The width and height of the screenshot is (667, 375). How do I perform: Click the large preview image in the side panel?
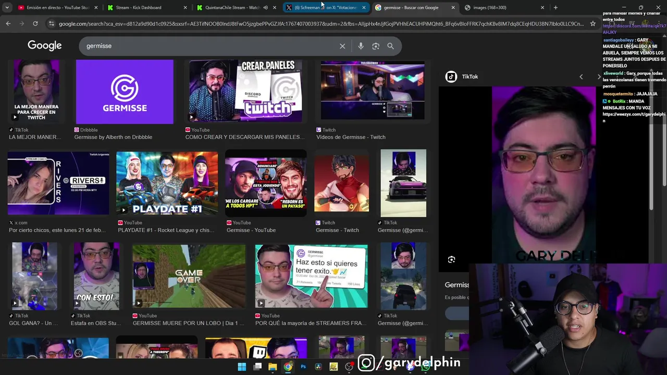544,174
